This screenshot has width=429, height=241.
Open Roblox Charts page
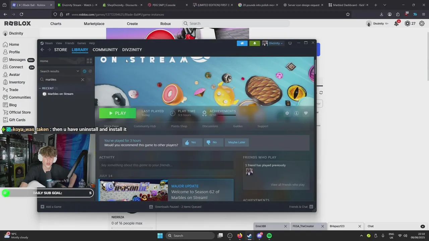(x=56, y=23)
